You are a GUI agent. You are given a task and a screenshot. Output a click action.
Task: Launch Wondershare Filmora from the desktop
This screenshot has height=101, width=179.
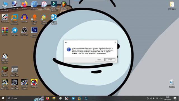click(x=54, y=6)
